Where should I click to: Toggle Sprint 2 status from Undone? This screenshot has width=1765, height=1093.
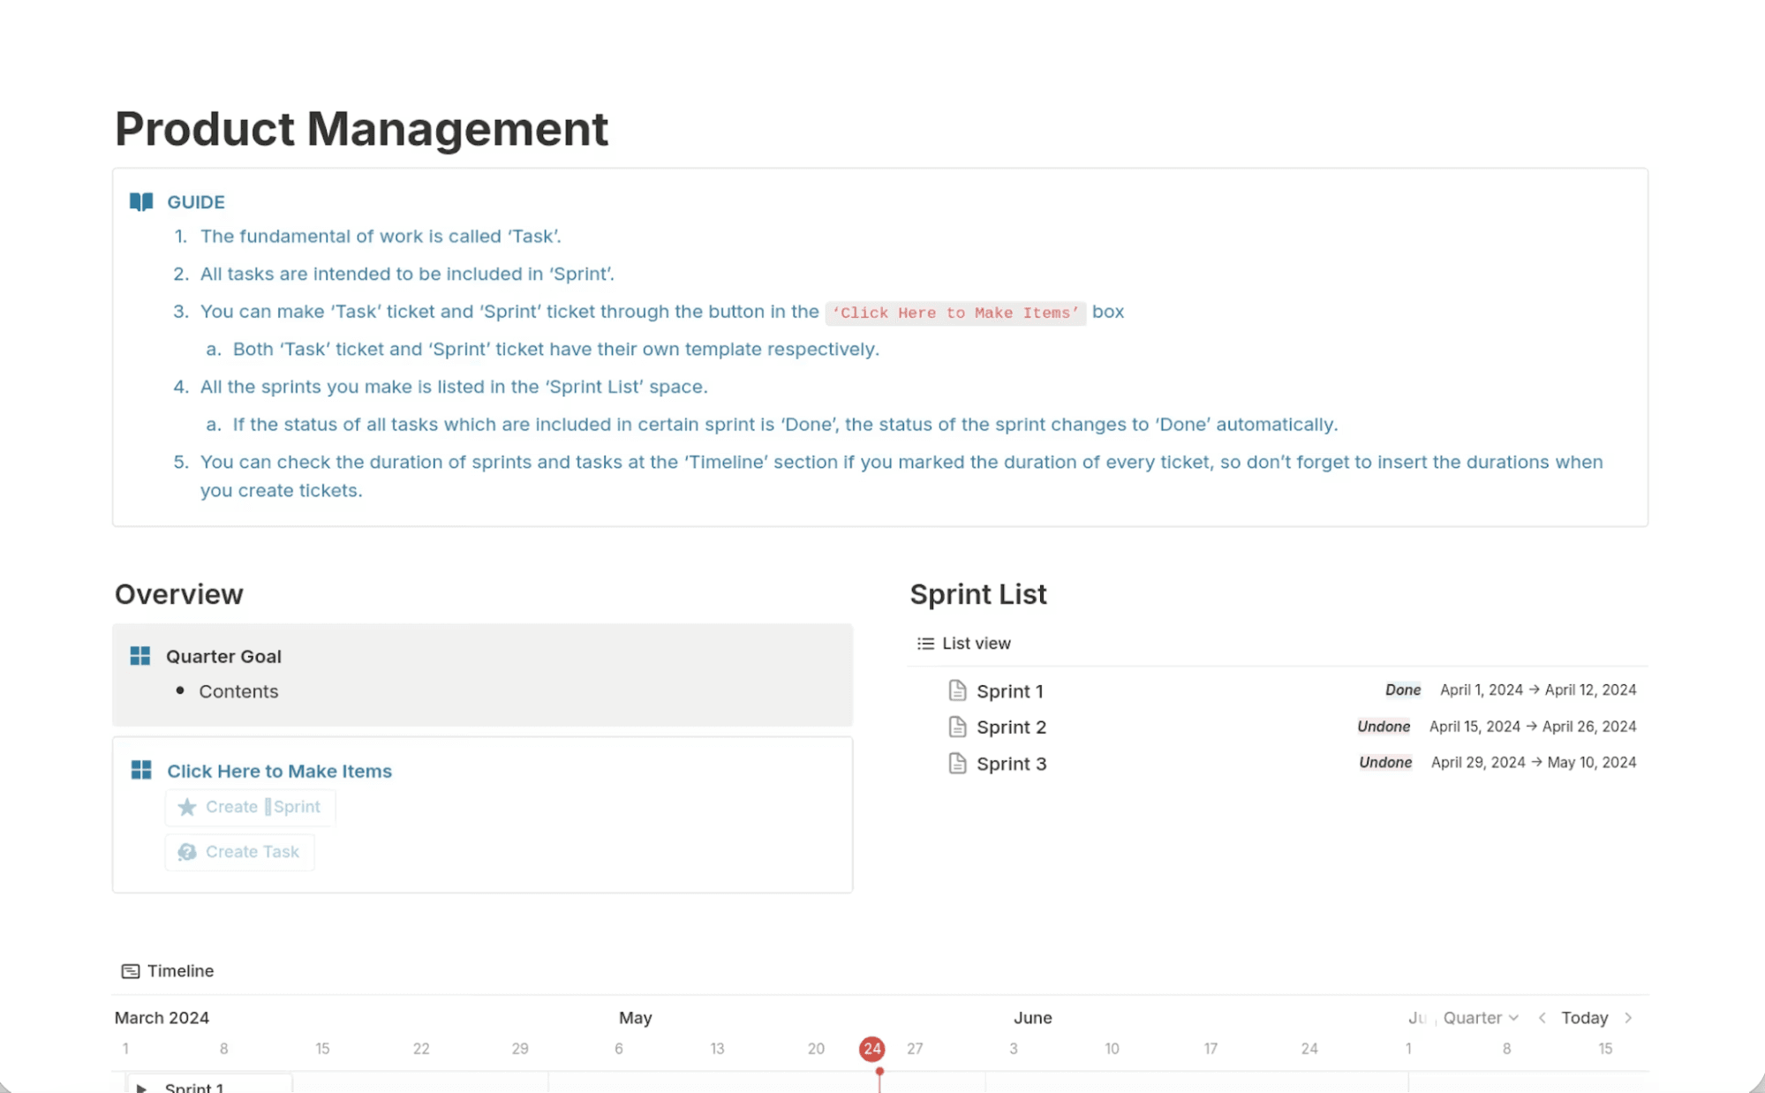pyautogui.click(x=1384, y=726)
